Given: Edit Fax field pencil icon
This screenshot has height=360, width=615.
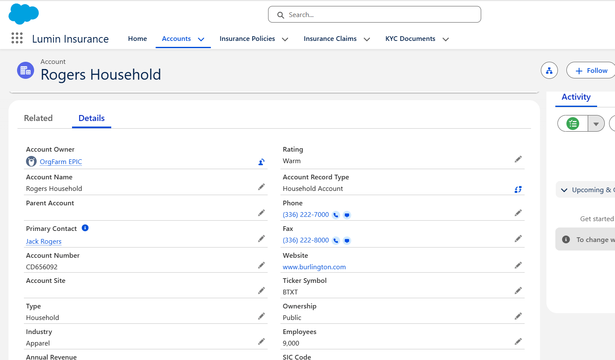Looking at the screenshot, I should [x=518, y=239].
